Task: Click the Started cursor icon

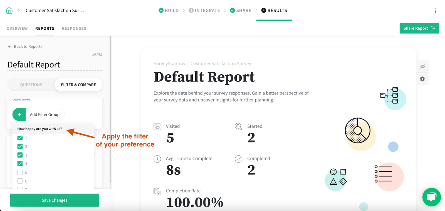Action: 239,127
